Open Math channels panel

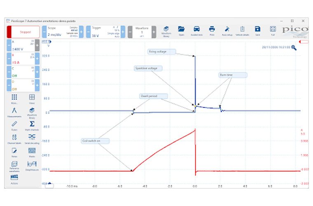point(32,125)
